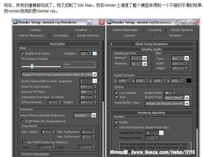203x157 pixels.
Task: Open the Renderer tab in left window
Action: [81, 30]
